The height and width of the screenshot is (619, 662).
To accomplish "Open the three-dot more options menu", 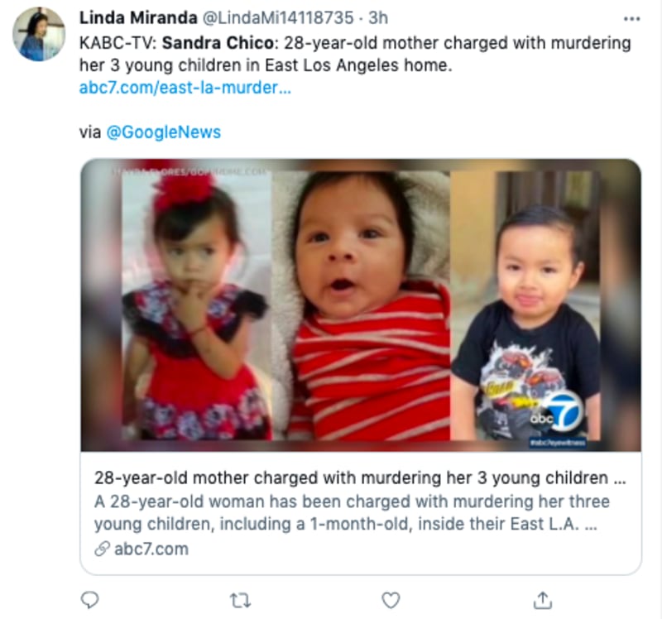I will click(631, 18).
